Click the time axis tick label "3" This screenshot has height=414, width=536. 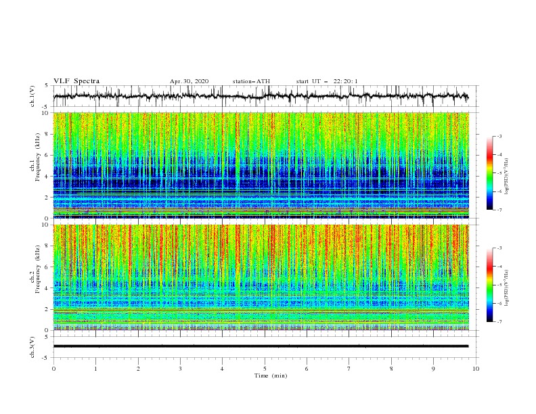tap(180, 369)
